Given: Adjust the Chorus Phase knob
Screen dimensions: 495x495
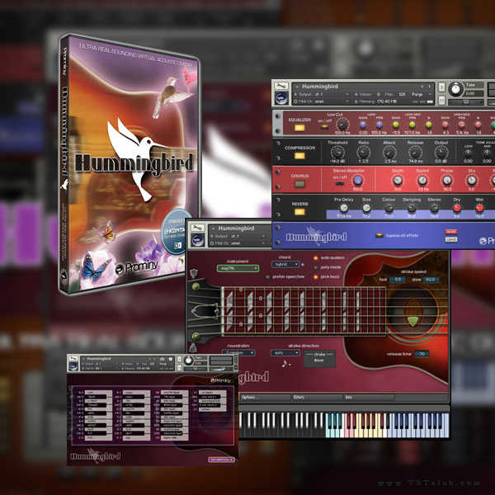Looking at the screenshot, I should click(447, 181).
